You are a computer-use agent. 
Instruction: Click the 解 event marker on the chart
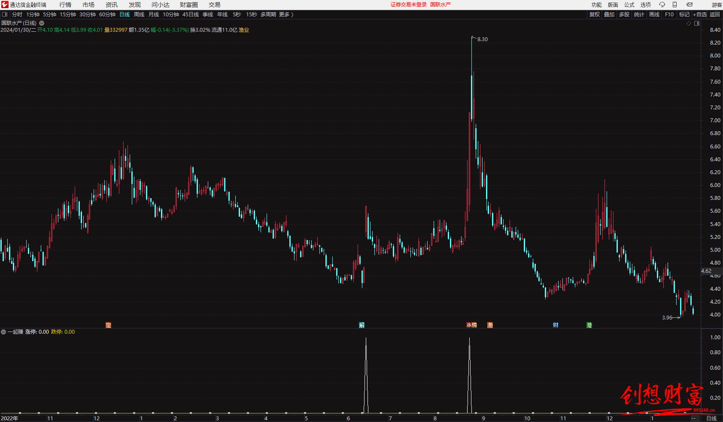pyautogui.click(x=361, y=325)
